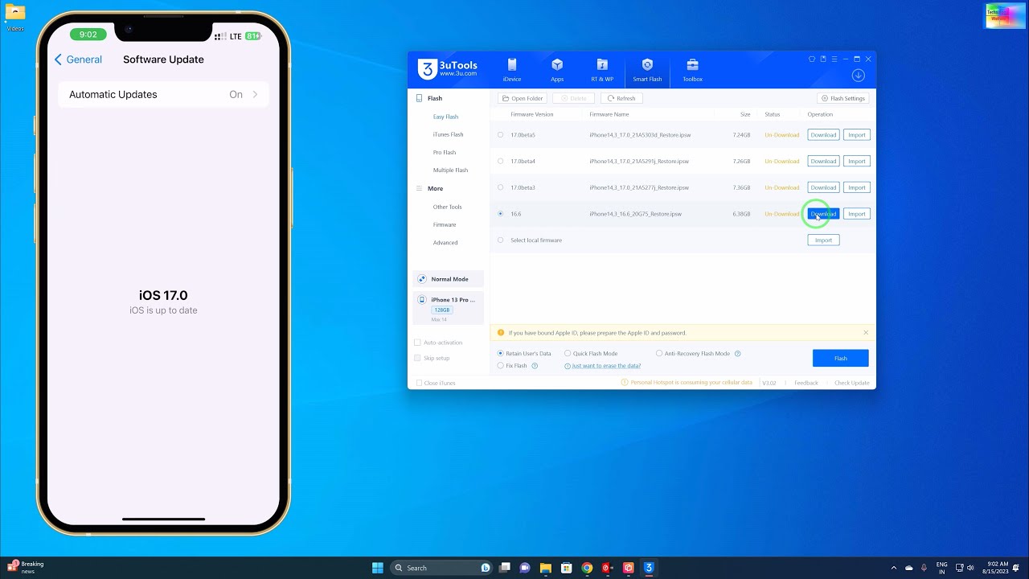Open Windows Start menu
This screenshot has height=579, width=1029.
(377, 568)
